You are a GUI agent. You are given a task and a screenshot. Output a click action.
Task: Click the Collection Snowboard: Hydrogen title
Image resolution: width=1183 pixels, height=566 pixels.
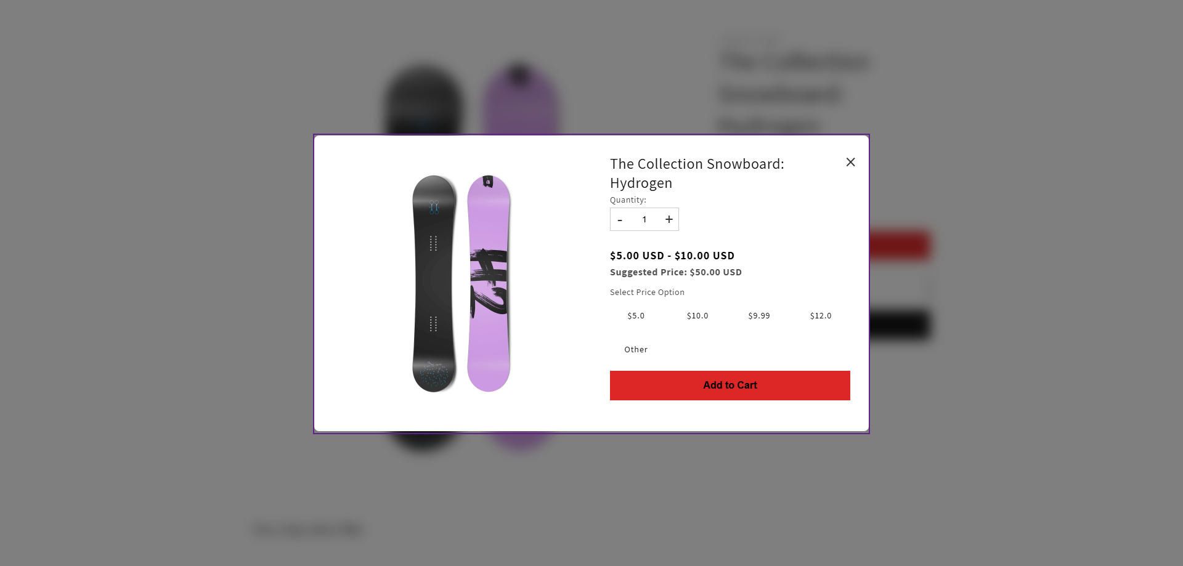pos(697,174)
